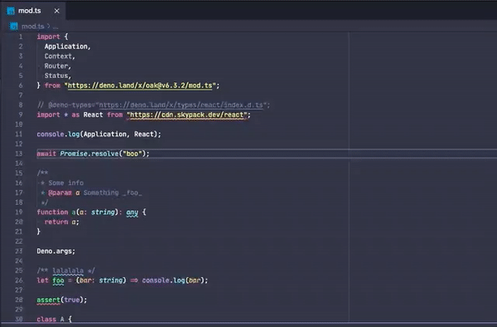Click 'return a;' on line 20
Image resolution: width=497 pixels, height=327 pixels.
61,222
